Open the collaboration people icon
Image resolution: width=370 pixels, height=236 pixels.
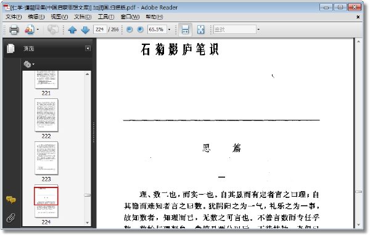point(30,29)
